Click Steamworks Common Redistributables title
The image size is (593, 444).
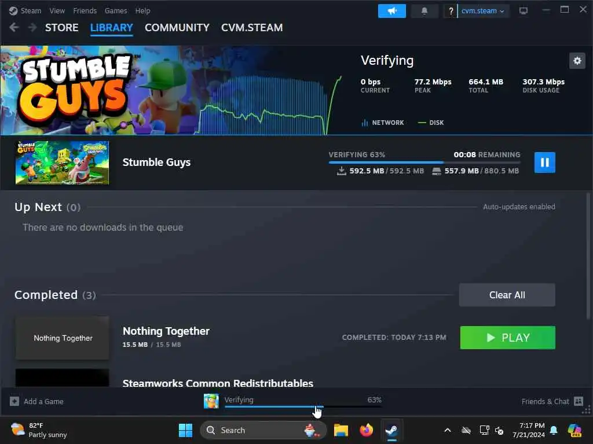pyautogui.click(x=218, y=383)
